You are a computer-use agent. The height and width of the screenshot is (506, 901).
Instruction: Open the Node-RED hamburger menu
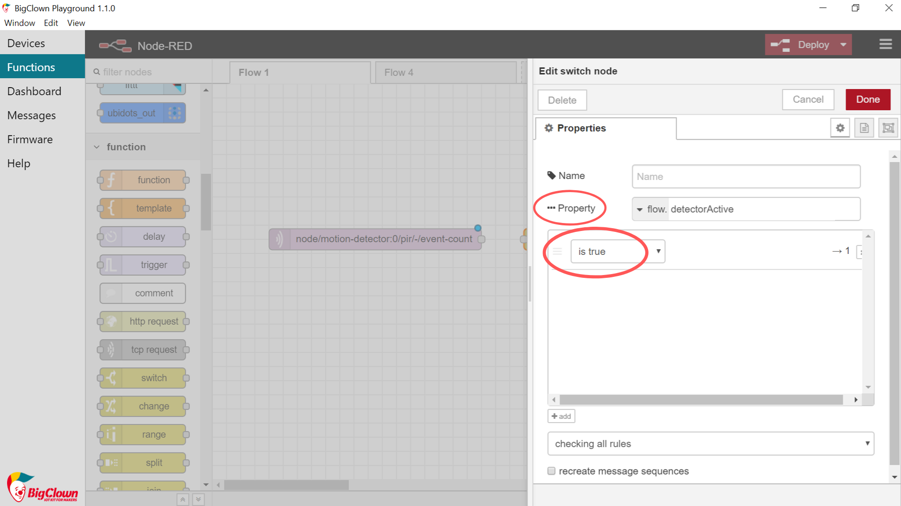pos(886,45)
